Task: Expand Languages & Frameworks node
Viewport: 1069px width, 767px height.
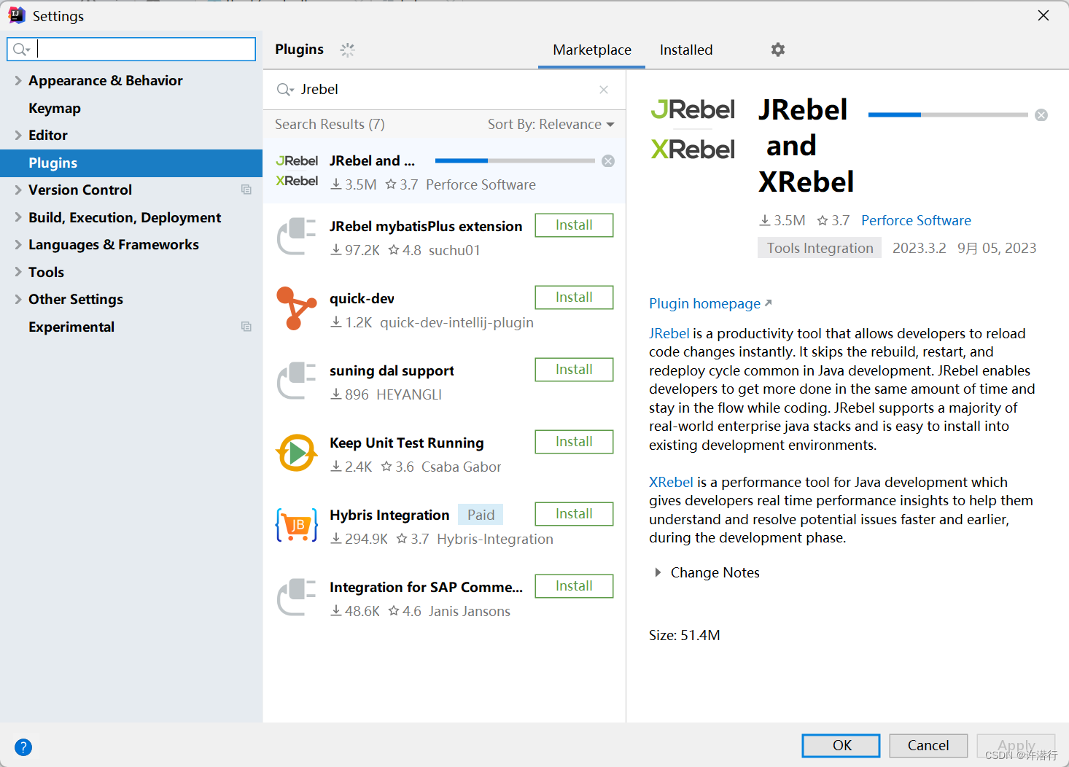Action: point(18,244)
